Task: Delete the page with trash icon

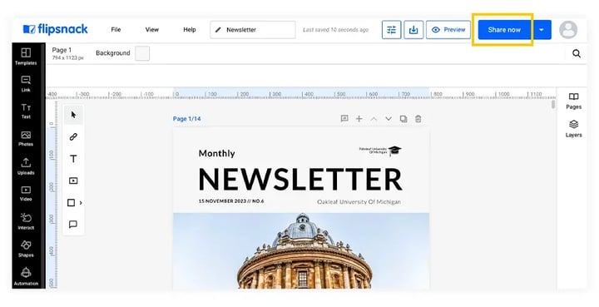Action: (418, 119)
